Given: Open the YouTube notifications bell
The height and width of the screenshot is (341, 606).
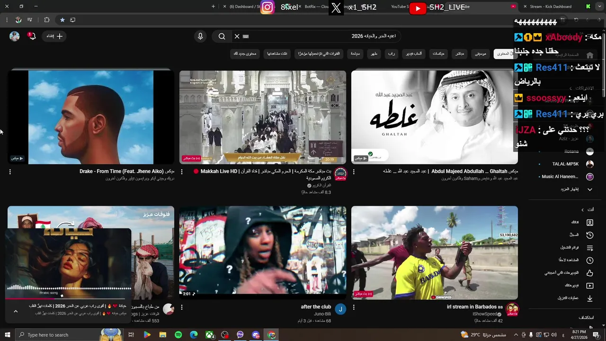Looking at the screenshot, I should [x=32, y=36].
